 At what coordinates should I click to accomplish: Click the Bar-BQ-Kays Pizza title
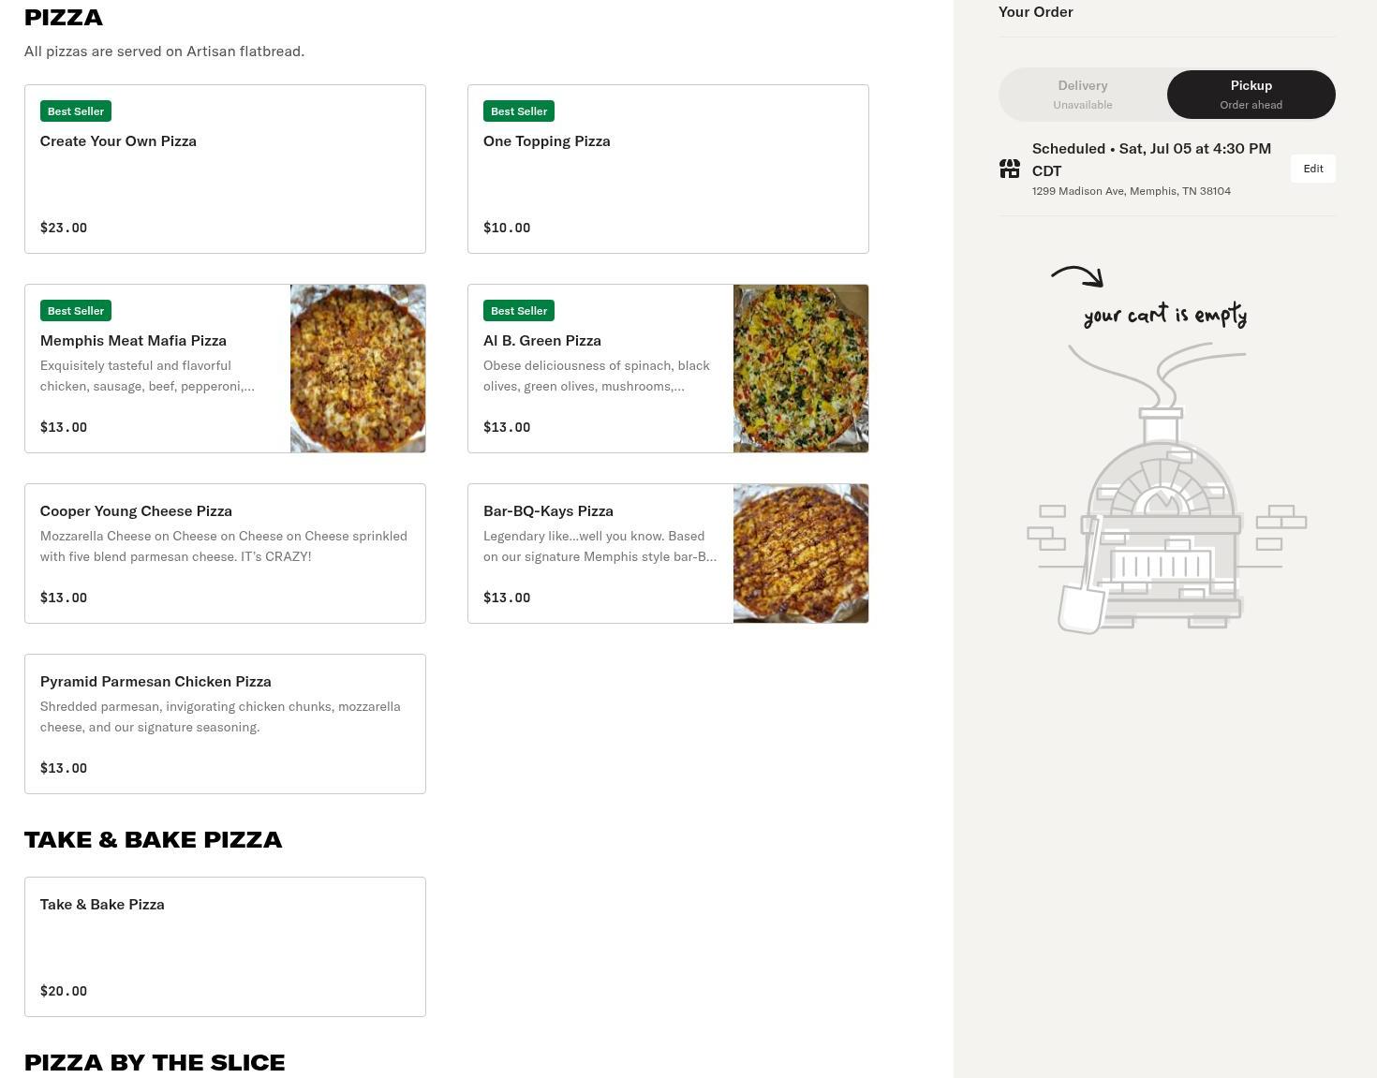548,511
